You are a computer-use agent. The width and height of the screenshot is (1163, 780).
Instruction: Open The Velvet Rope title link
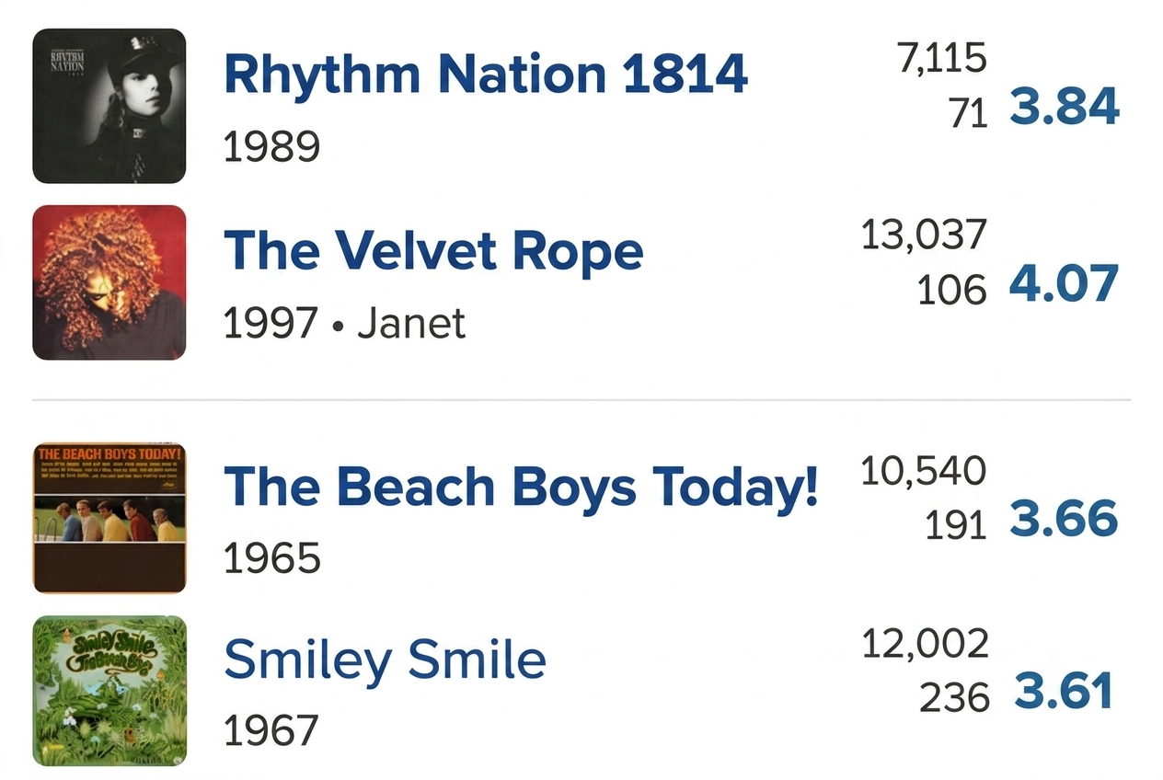coord(433,250)
